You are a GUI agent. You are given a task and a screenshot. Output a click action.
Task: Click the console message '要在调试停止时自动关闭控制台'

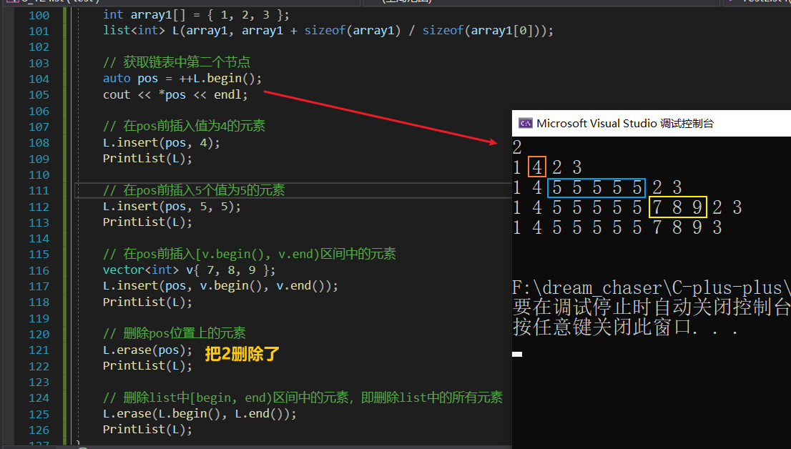click(652, 307)
